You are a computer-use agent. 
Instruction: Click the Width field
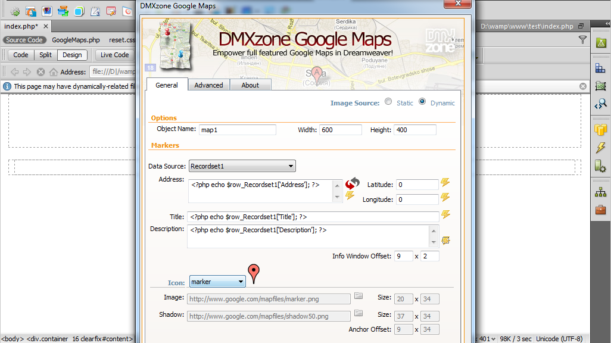coord(341,130)
